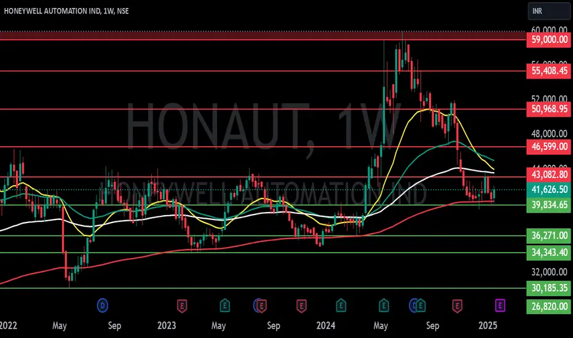Click the standalone blue dividend D marker
The height and width of the screenshot is (338, 573).
pos(103,305)
